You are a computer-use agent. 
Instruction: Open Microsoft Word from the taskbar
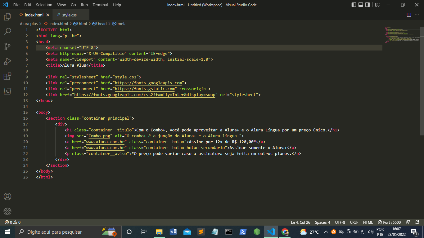pyautogui.click(x=173, y=232)
